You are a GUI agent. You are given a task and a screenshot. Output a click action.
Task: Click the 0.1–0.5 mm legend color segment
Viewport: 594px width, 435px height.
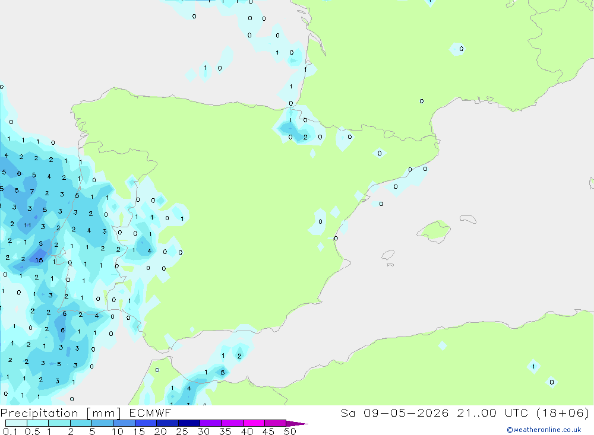pyautogui.click(x=16, y=423)
